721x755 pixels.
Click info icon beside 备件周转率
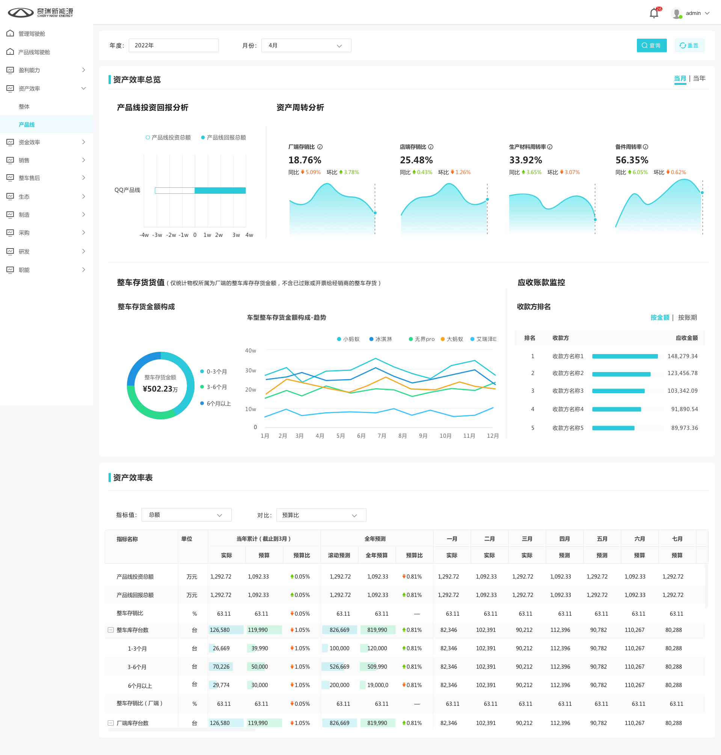coord(646,147)
